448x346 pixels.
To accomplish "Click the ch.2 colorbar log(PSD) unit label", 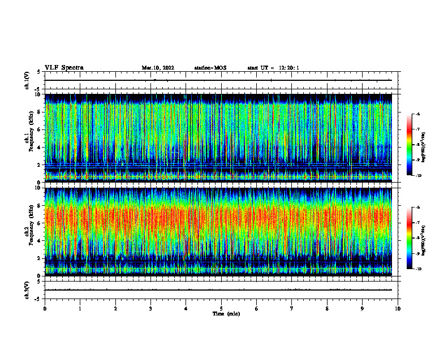I will [x=424, y=240].
